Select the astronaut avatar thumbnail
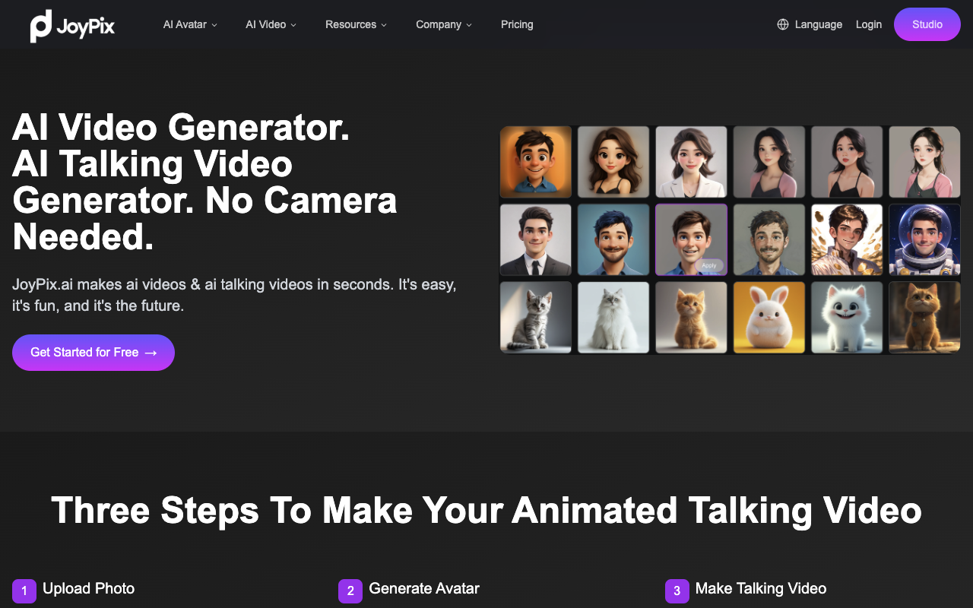973x608 pixels. 924,239
